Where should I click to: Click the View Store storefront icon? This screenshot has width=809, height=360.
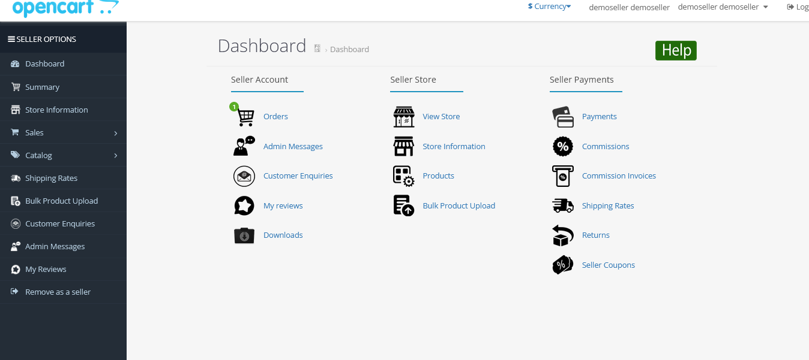click(403, 117)
